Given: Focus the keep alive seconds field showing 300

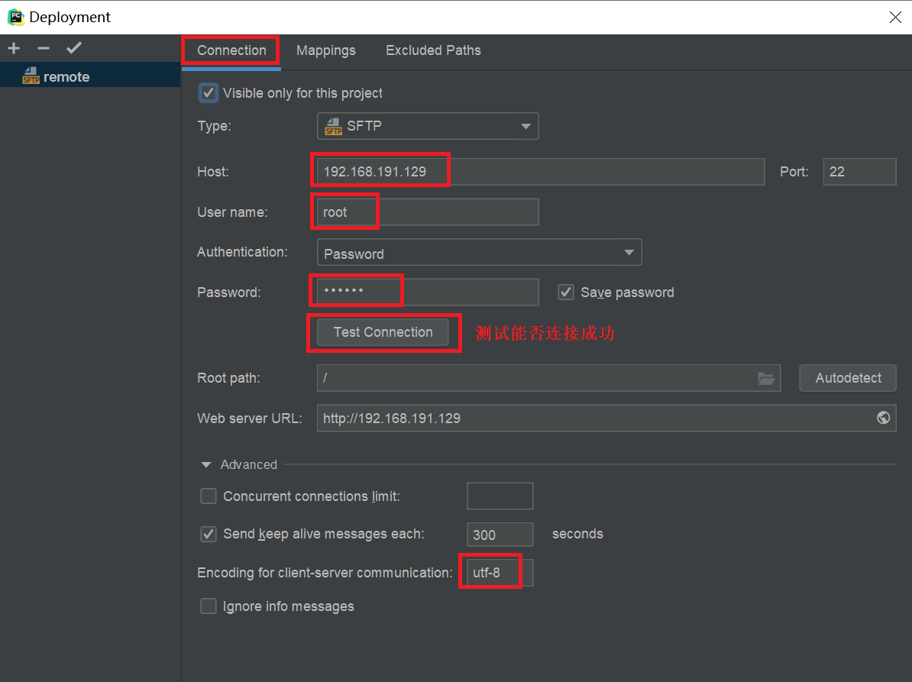Looking at the screenshot, I should [500, 535].
